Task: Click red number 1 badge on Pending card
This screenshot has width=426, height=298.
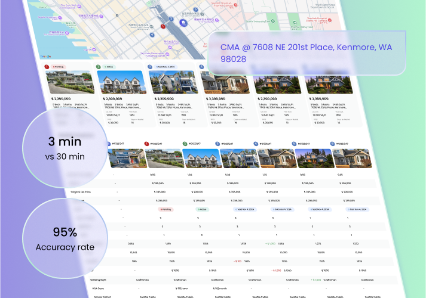Action: (47, 67)
